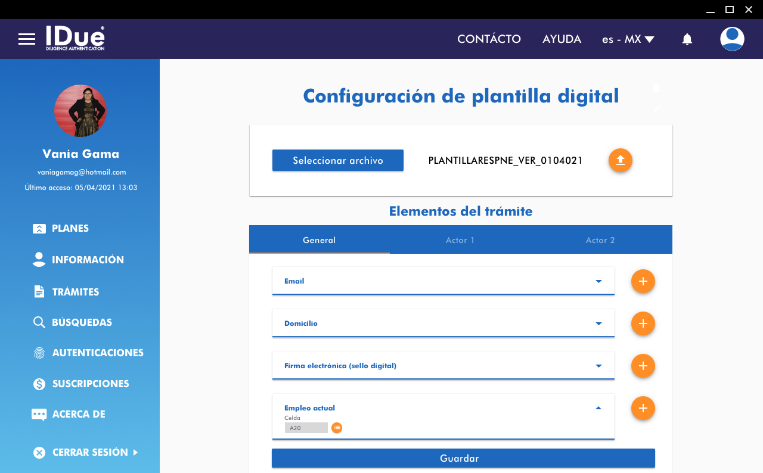Click the orange list icon beside Celda
The width and height of the screenshot is (763, 473).
coord(337,428)
